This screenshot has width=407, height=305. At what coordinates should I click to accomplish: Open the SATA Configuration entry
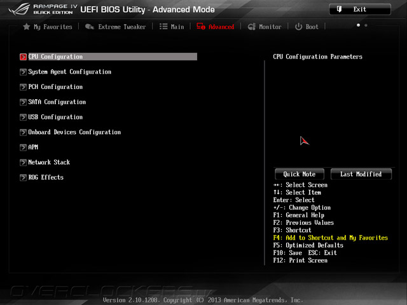click(x=57, y=102)
